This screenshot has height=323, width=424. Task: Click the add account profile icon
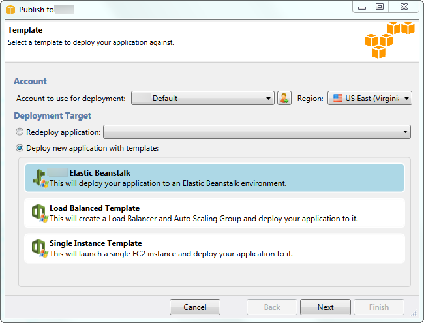284,99
